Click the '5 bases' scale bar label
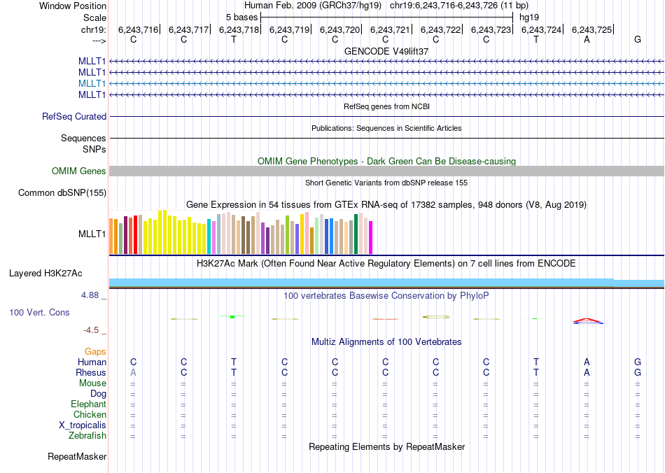This screenshot has width=665, height=473. 241,17
